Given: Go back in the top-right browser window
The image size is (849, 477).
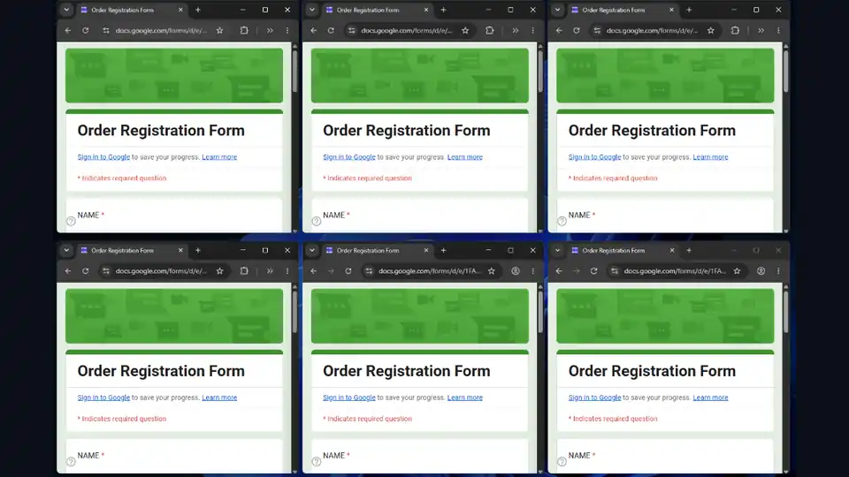Looking at the screenshot, I should click(559, 31).
